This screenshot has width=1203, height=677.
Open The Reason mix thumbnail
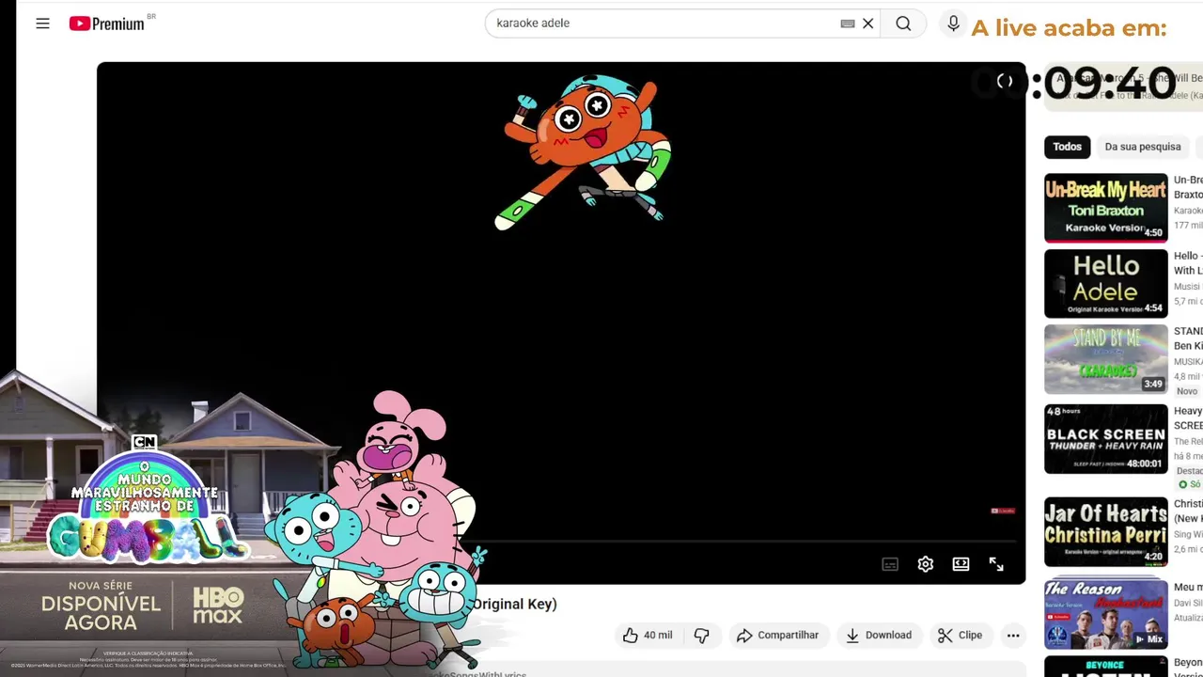pyautogui.click(x=1106, y=614)
